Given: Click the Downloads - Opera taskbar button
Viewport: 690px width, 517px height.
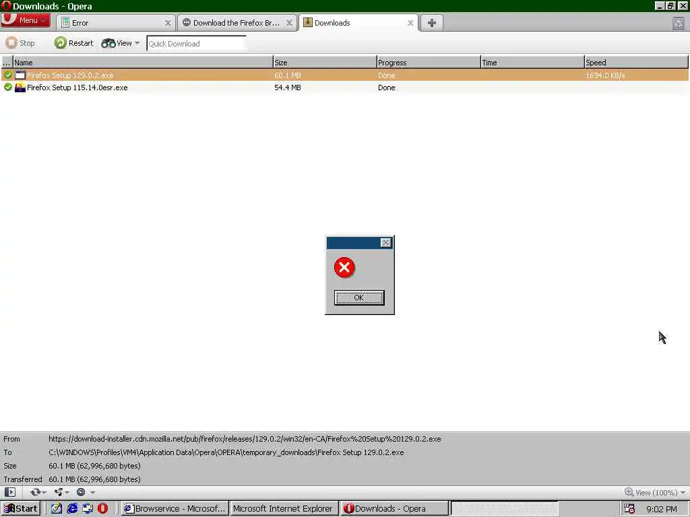Looking at the screenshot, I should (x=394, y=509).
